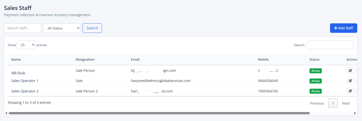Image resolution: width=362 pixels, height=121 pixels.
Task: Click the scrollbar right arrow
Action: tap(355, 113)
